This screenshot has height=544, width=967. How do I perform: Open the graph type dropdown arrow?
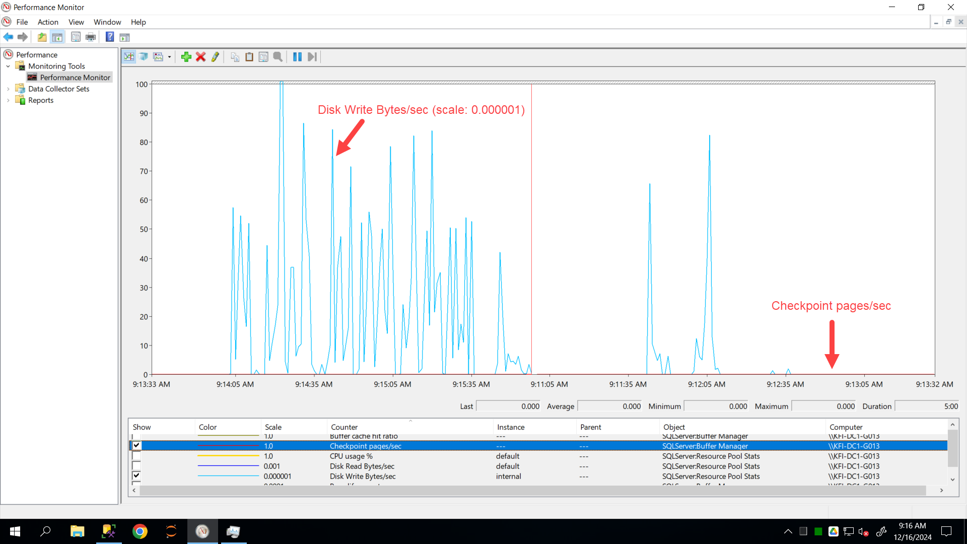[169, 56]
